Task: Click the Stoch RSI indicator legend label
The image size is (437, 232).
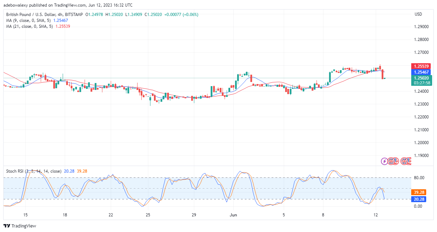Action: pyautogui.click(x=34, y=171)
